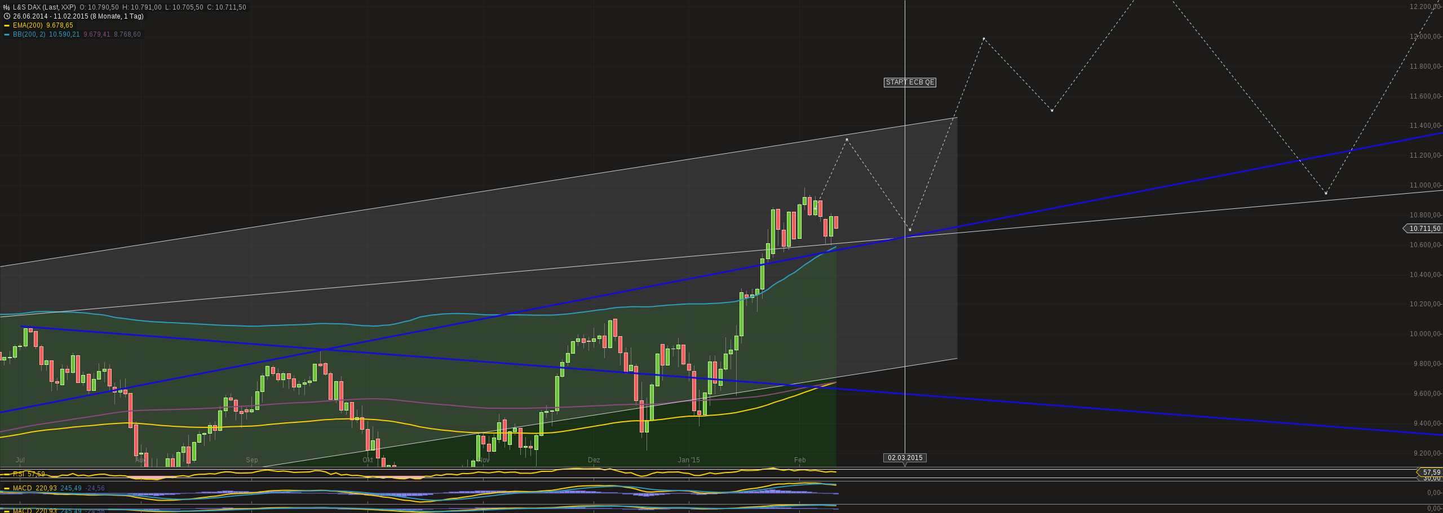1443x513 pixels.
Task: Click the clock icon beside the date range
Action: click(x=6, y=16)
